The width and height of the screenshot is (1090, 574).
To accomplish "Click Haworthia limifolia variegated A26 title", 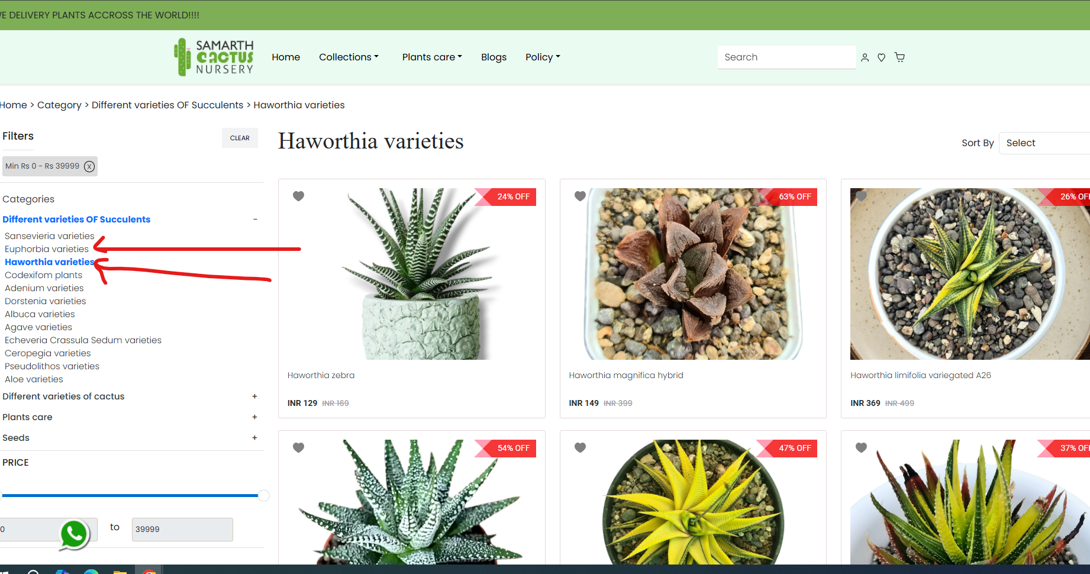I will (x=921, y=375).
